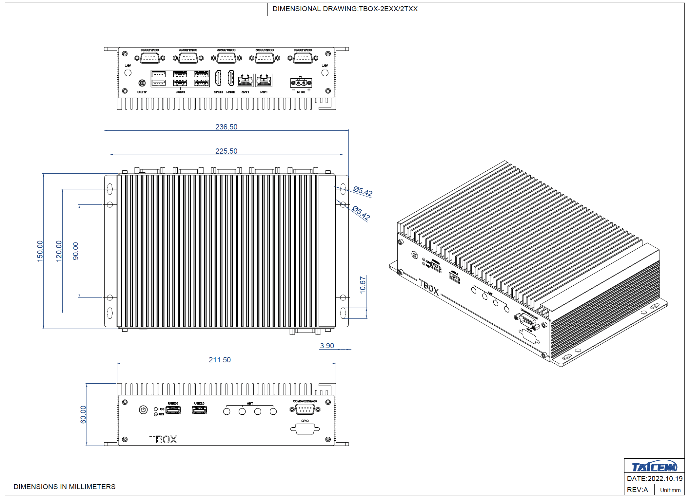Click the GPIO label on the front panel view
This screenshot has height=497, width=690.
[305, 421]
